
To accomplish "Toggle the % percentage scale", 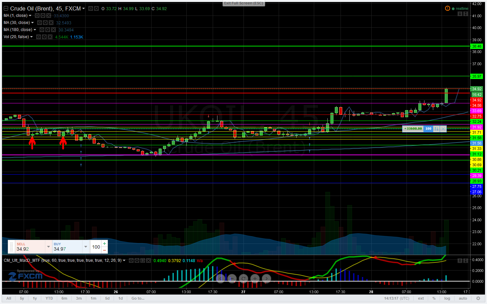I will [x=434, y=298].
